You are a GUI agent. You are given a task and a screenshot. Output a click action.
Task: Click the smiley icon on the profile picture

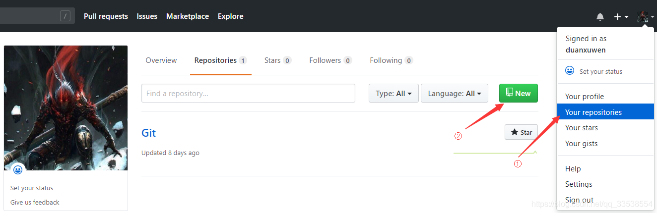coord(18,170)
